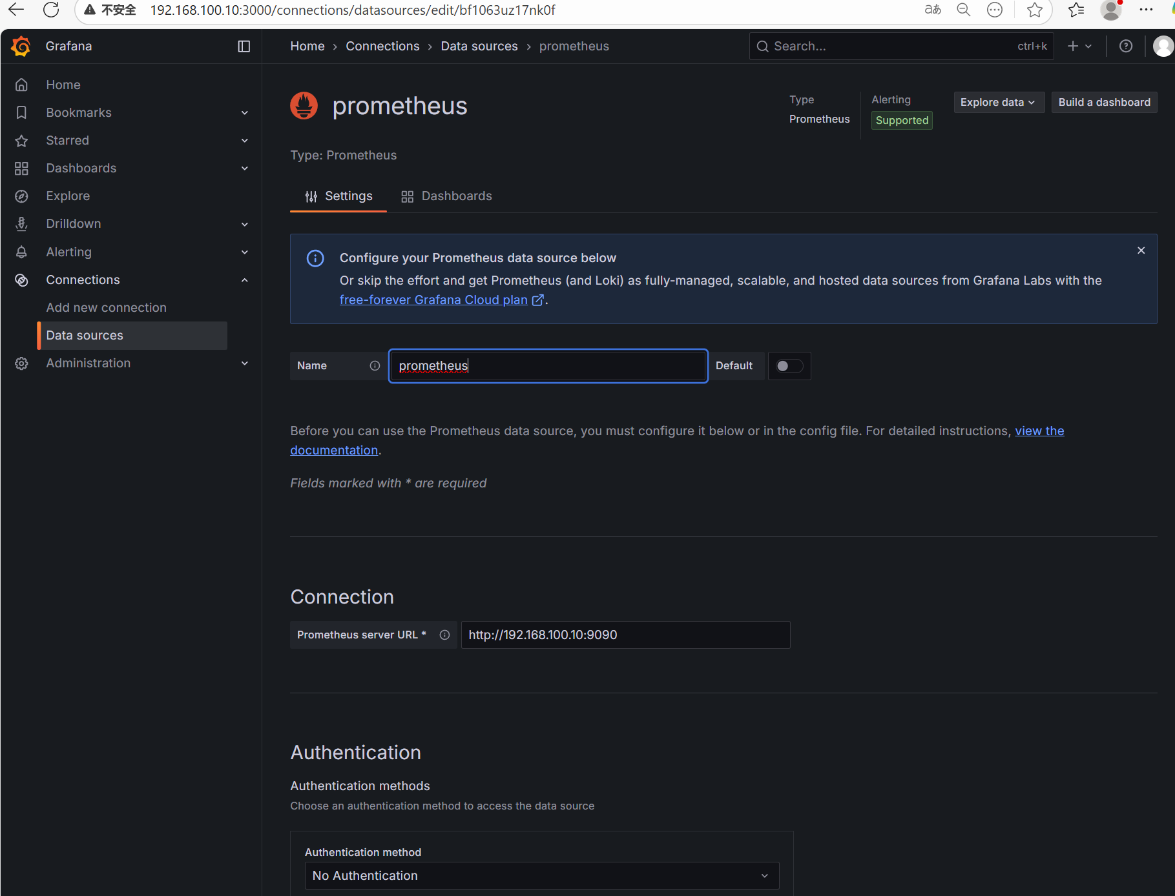Reload the page with browser refresh icon
Viewport: 1175px width, 896px height.
click(51, 10)
